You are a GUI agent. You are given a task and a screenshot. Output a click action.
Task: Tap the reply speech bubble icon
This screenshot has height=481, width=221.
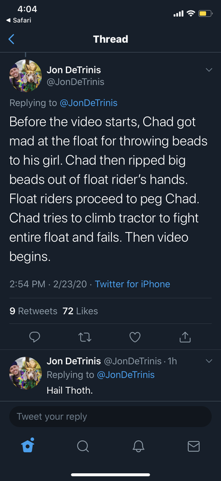(35, 337)
